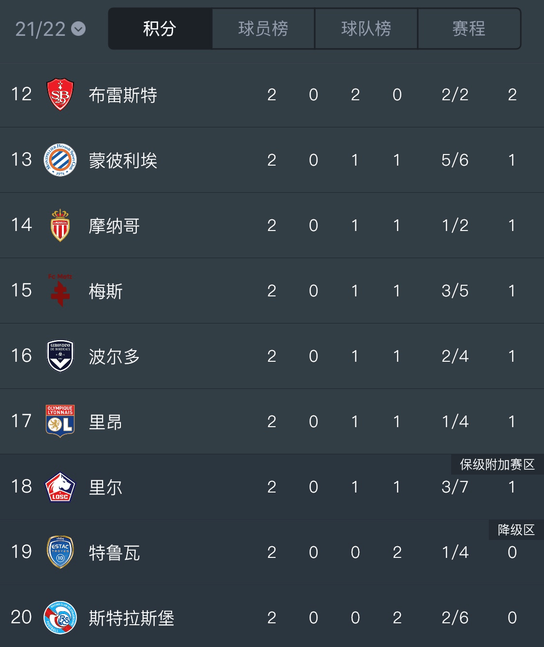The image size is (544, 647).
Task: Tap the ESTAC Troyes crest
Action: 60,552
